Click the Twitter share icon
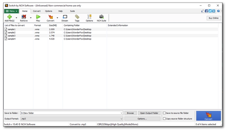 pos(210,11)
